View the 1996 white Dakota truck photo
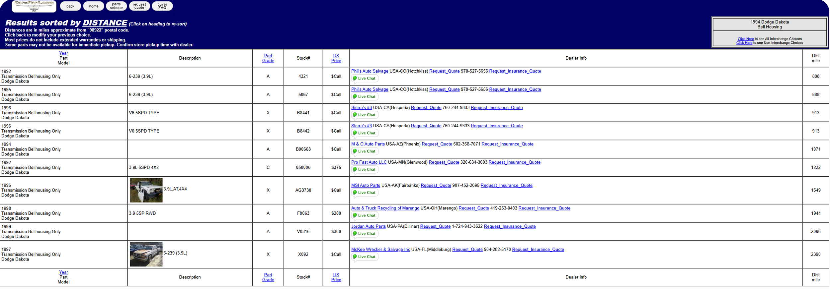The height and width of the screenshot is (289, 830). [x=146, y=190]
